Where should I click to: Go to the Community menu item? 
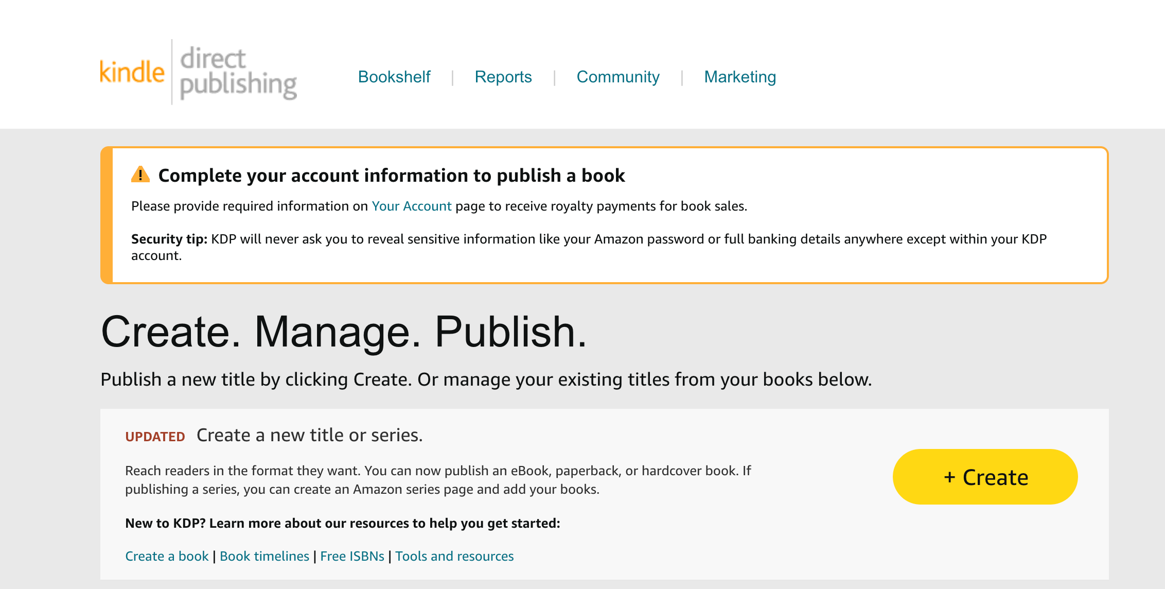(x=617, y=77)
